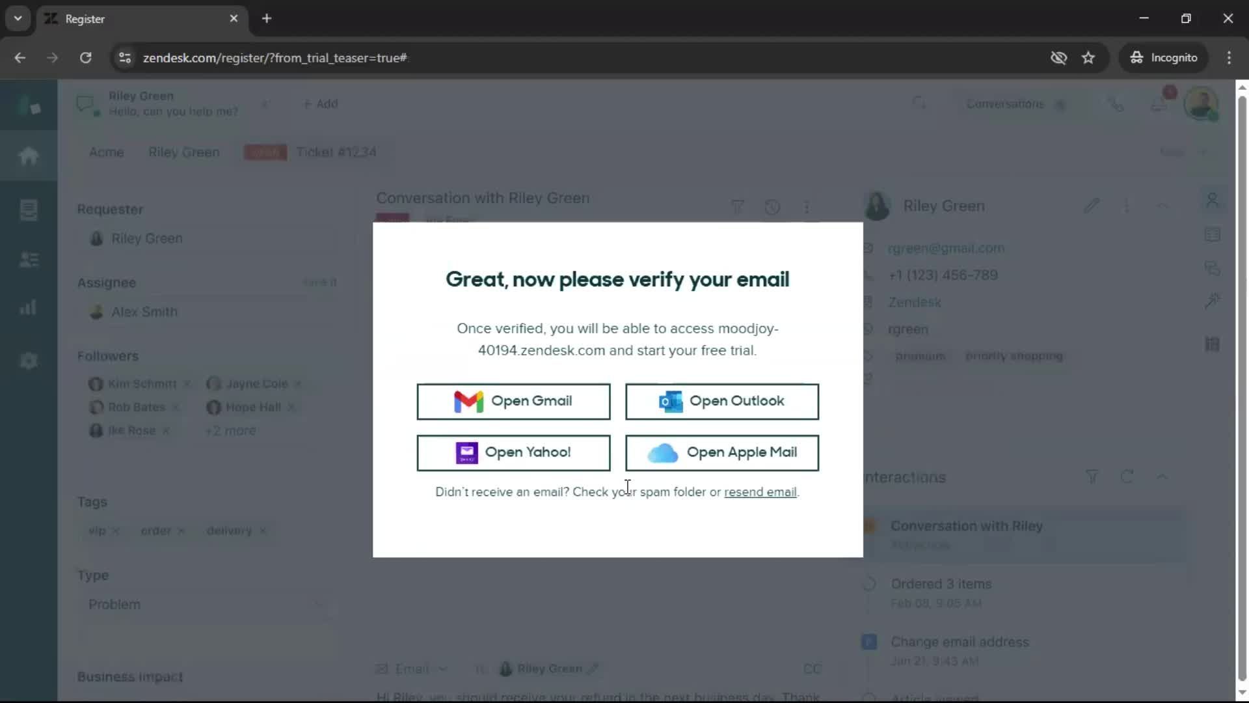This screenshot has width=1249, height=703.
Task: Click rgreen@gmail.com email link
Action: point(946,249)
